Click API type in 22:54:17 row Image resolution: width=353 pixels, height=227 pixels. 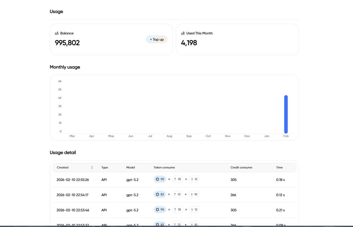[104, 195]
